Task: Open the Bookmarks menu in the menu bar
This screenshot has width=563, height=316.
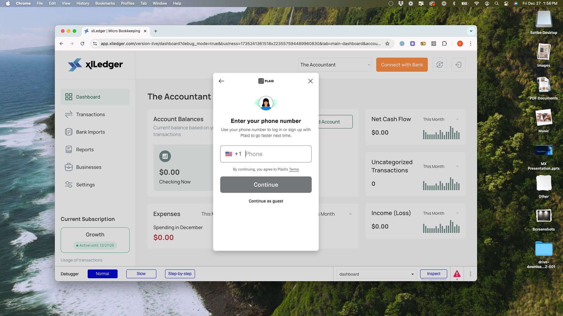Action: click(x=105, y=3)
